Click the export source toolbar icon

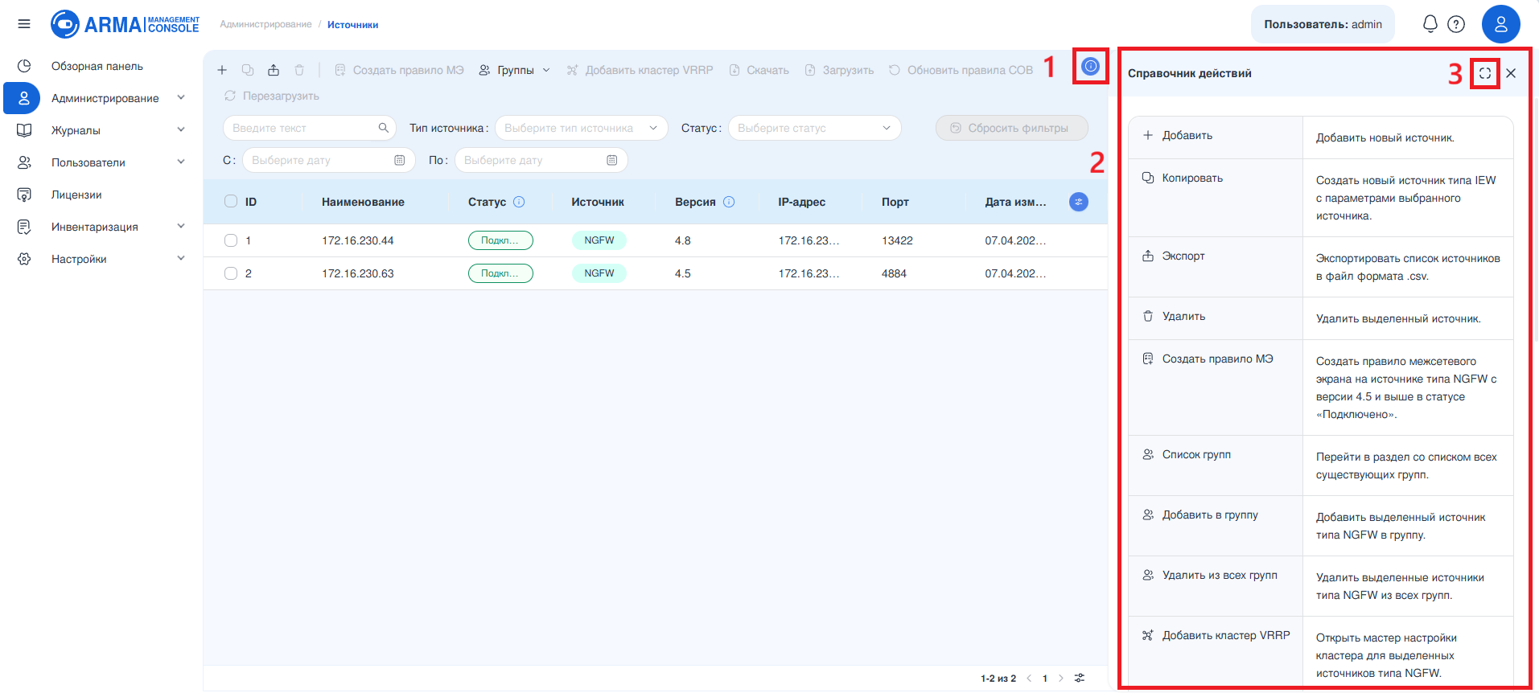pos(274,70)
